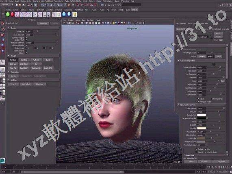
Task: Select the paint selection tool in toolbox
Action: click(x=2, y=35)
